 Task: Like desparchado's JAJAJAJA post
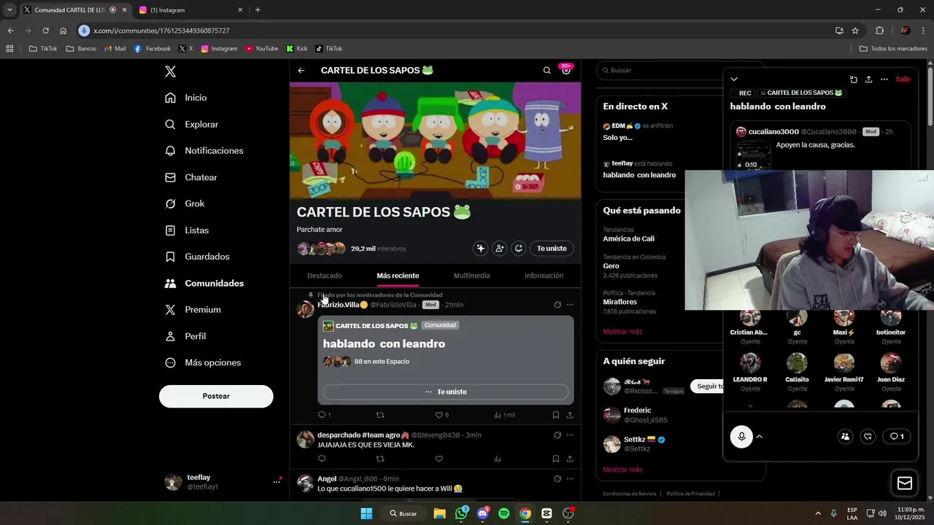pyautogui.click(x=439, y=459)
